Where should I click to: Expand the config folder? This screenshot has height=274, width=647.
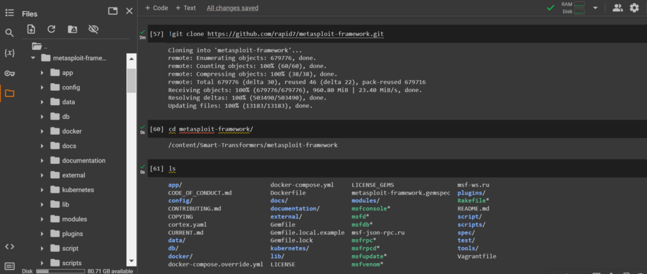pos(42,87)
